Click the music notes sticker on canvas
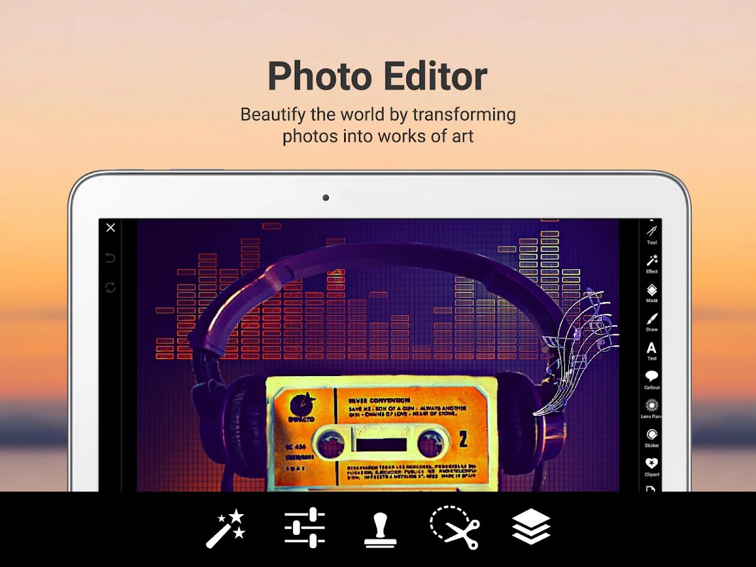Image resolution: width=756 pixels, height=567 pixels. point(576,352)
